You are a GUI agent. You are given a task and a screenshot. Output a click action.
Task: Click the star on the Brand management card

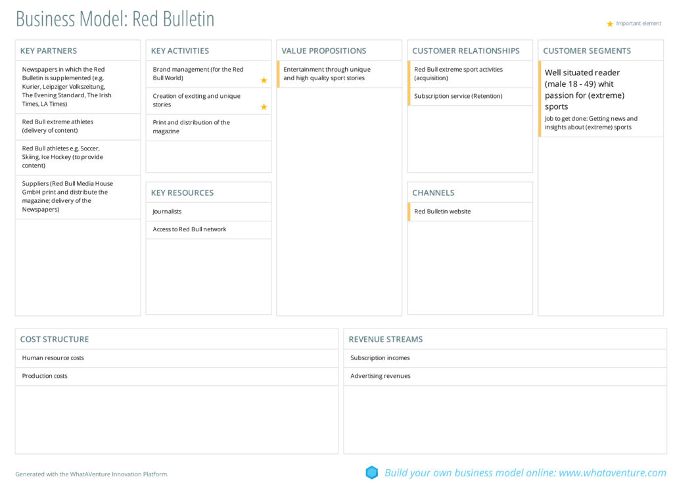pyautogui.click(x=264, y=80)
